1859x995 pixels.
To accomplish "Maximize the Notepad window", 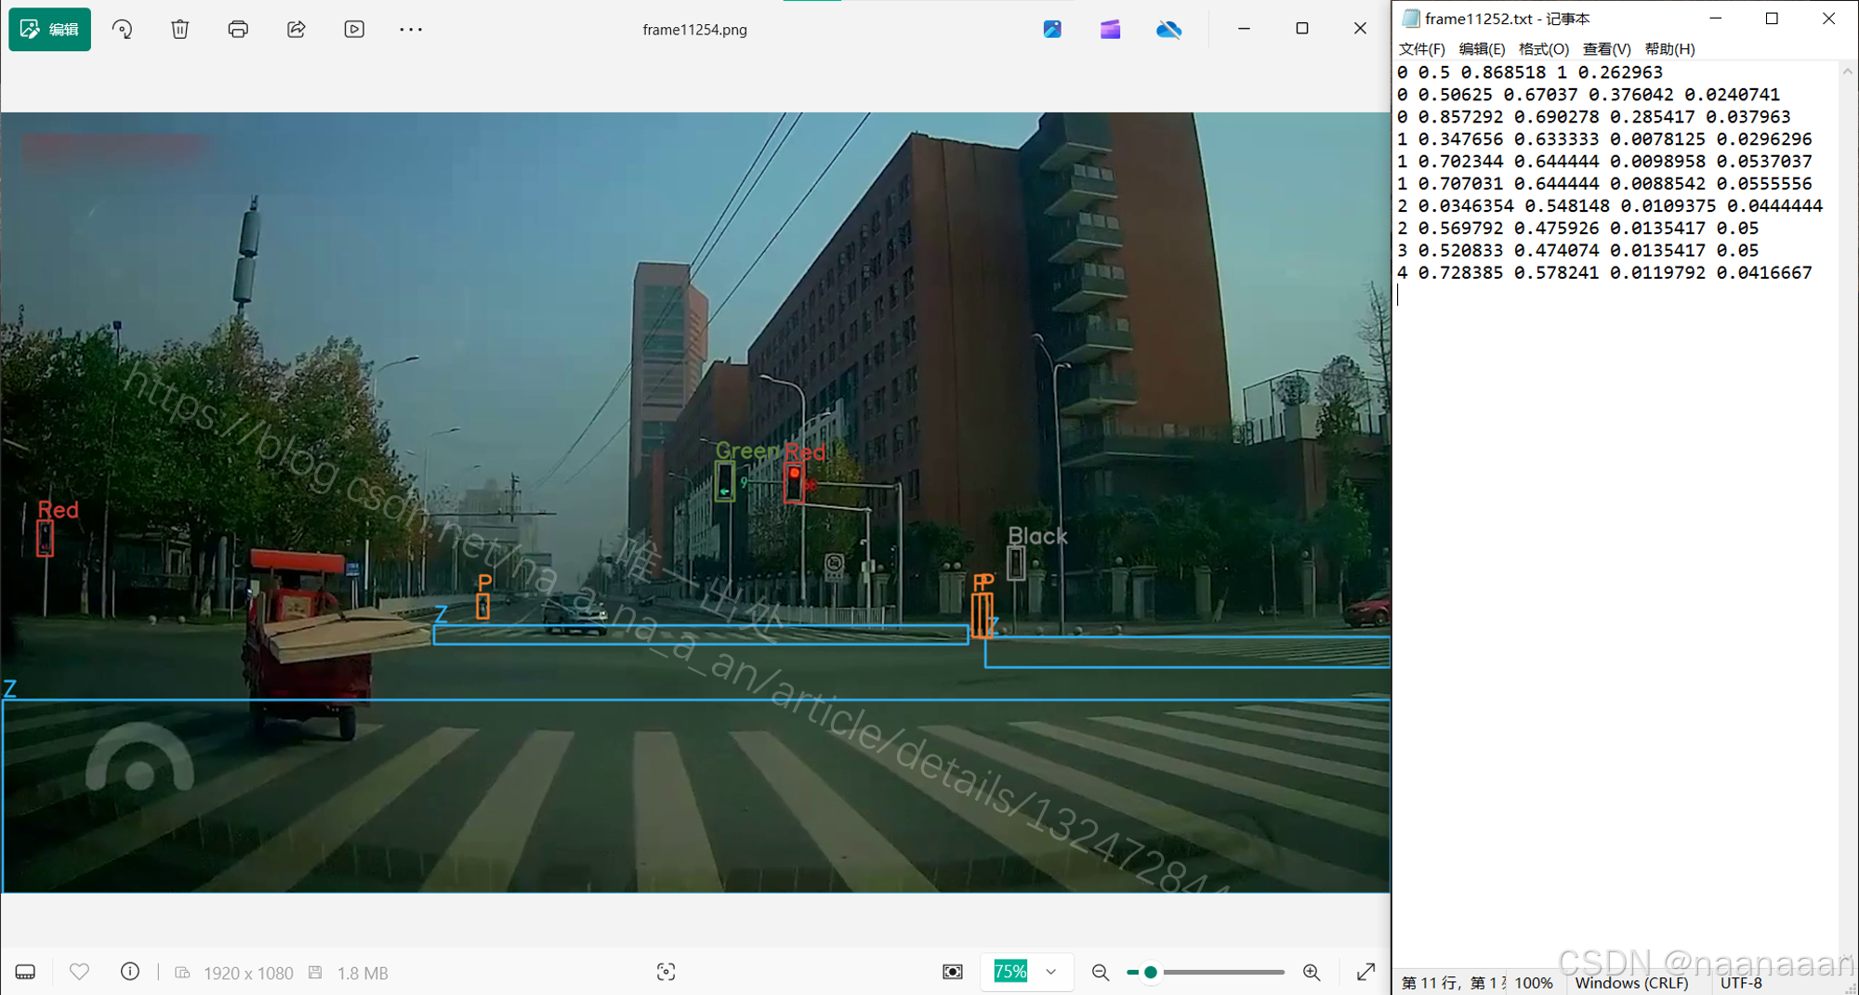I will [x=1772, y=19].
